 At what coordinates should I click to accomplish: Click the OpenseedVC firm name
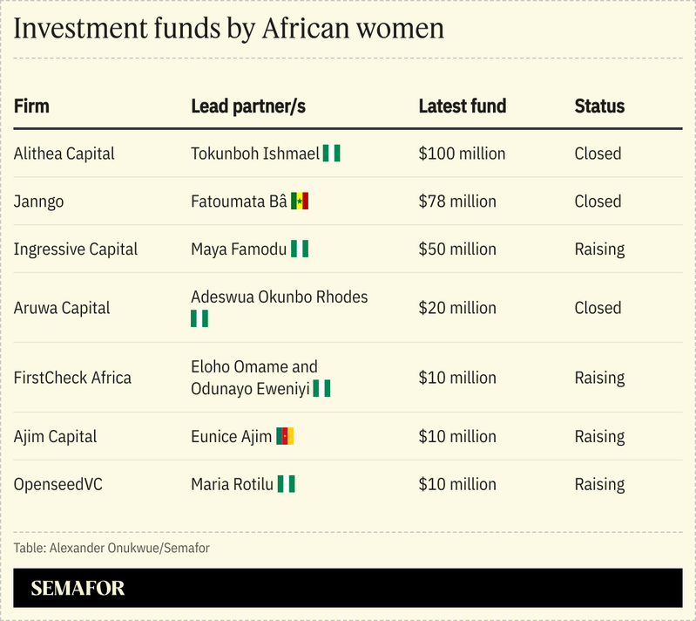(x=58, y=484)
